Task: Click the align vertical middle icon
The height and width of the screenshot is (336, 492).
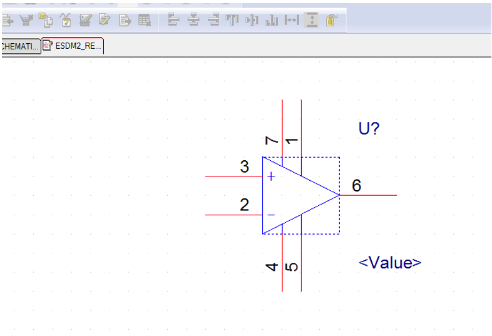Action: pyautogui.click(x=252, y=21)
